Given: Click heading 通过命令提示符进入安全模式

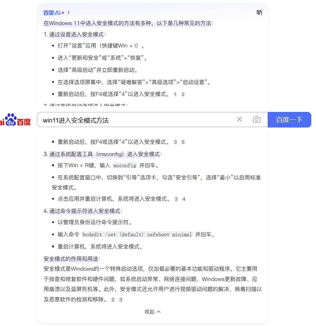Looking at the screenshot, I should coord(85,211).
